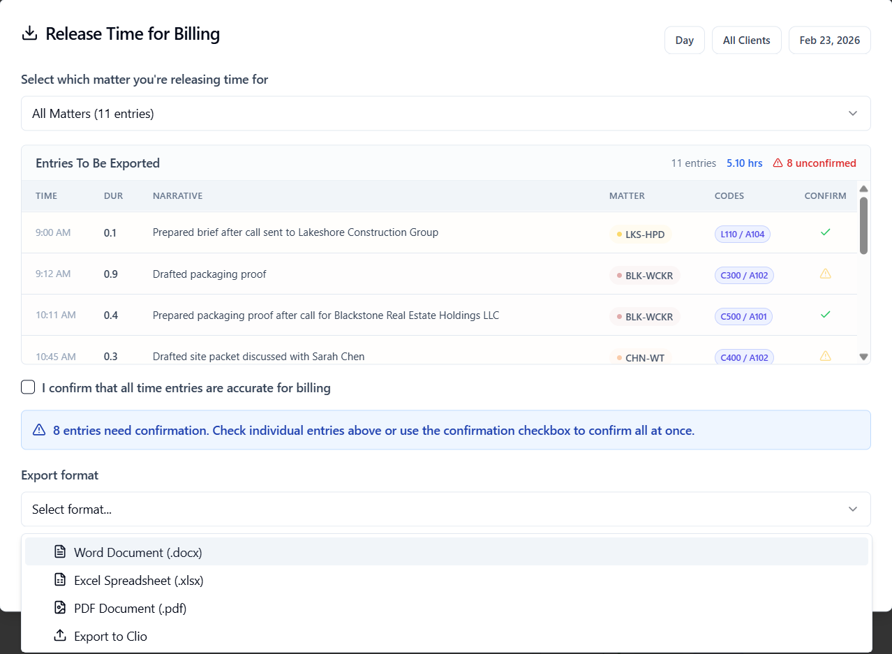Toggle confirmation on the 9:12 AM "Drafted packaging proof" entry
The image size is (892, 654).
pos(825,274)
